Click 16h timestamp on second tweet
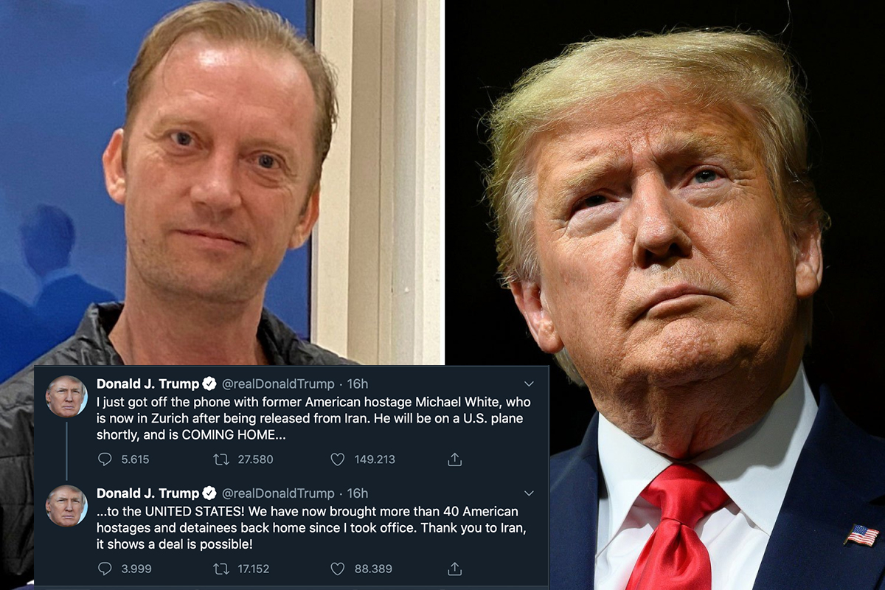885x590 pixels. click(x=358, y=493)
